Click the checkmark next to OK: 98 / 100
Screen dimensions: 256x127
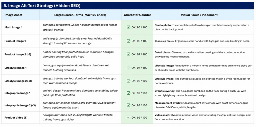click(x=128, y=41)
